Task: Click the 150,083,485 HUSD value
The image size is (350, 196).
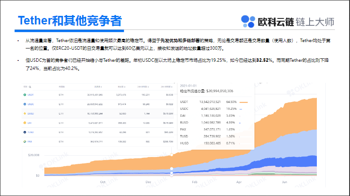Action: pyautogui.click(x=212, y=143)
